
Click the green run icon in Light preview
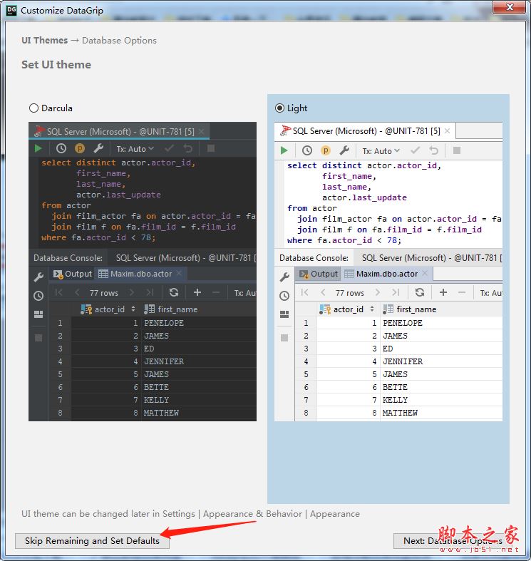point(284,150)
